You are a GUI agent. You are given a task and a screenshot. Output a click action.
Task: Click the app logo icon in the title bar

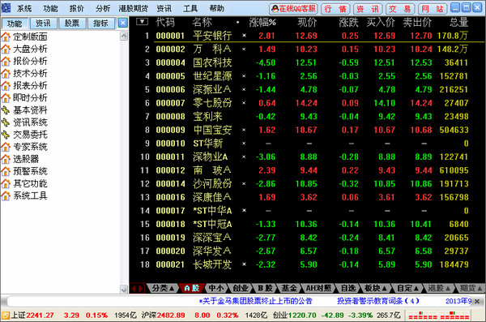tap(6, 8)
